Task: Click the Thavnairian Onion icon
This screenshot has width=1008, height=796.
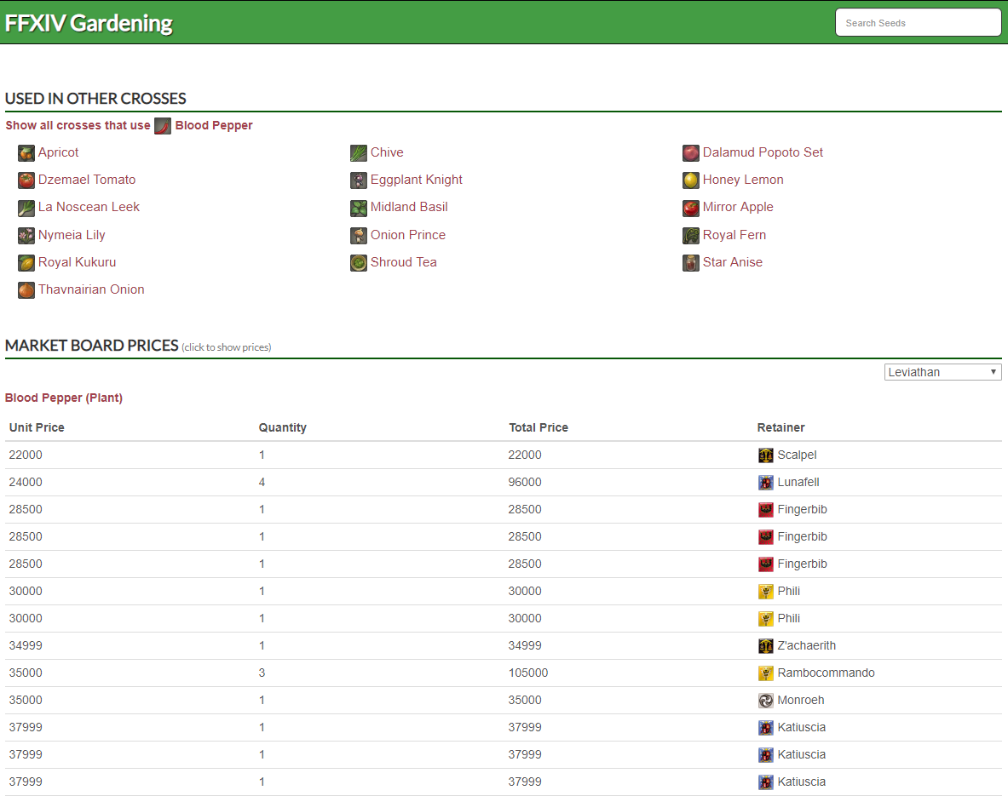Action: [x=26, y=290]
